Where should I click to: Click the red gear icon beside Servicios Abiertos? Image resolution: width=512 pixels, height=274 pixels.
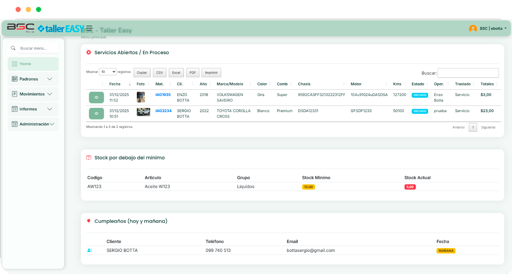(x=89, y=52)
